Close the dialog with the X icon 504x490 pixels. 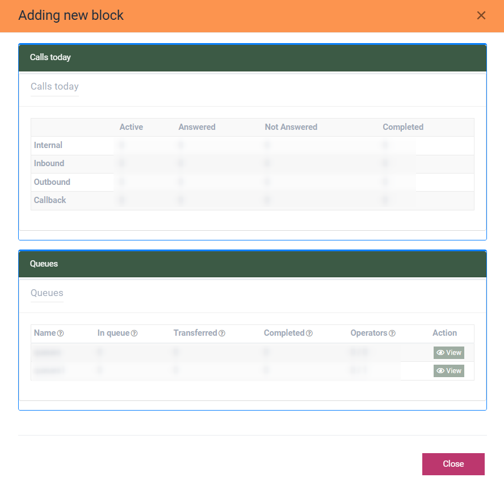(x=481, y=15)
